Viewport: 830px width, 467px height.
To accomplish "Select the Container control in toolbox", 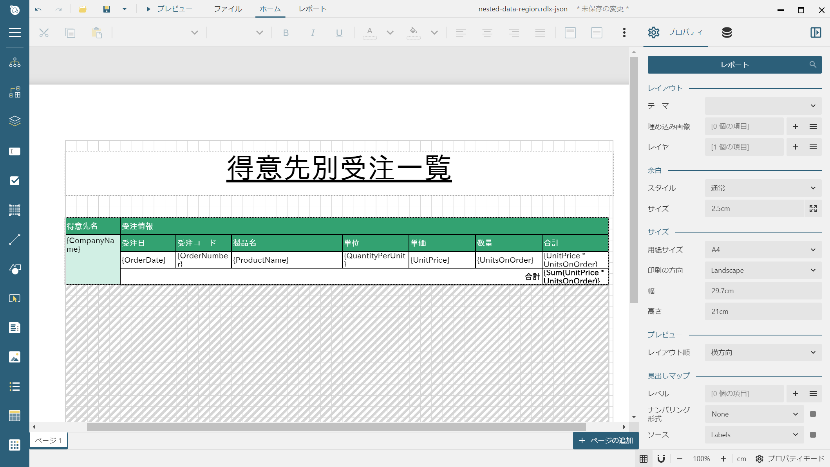I will click(x=14, y=210).
